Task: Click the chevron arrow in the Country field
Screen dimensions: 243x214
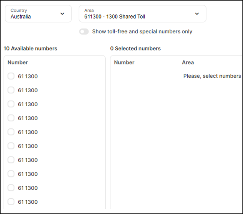Action: coord(62,14)
